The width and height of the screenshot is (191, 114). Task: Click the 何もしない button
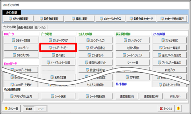175,96
